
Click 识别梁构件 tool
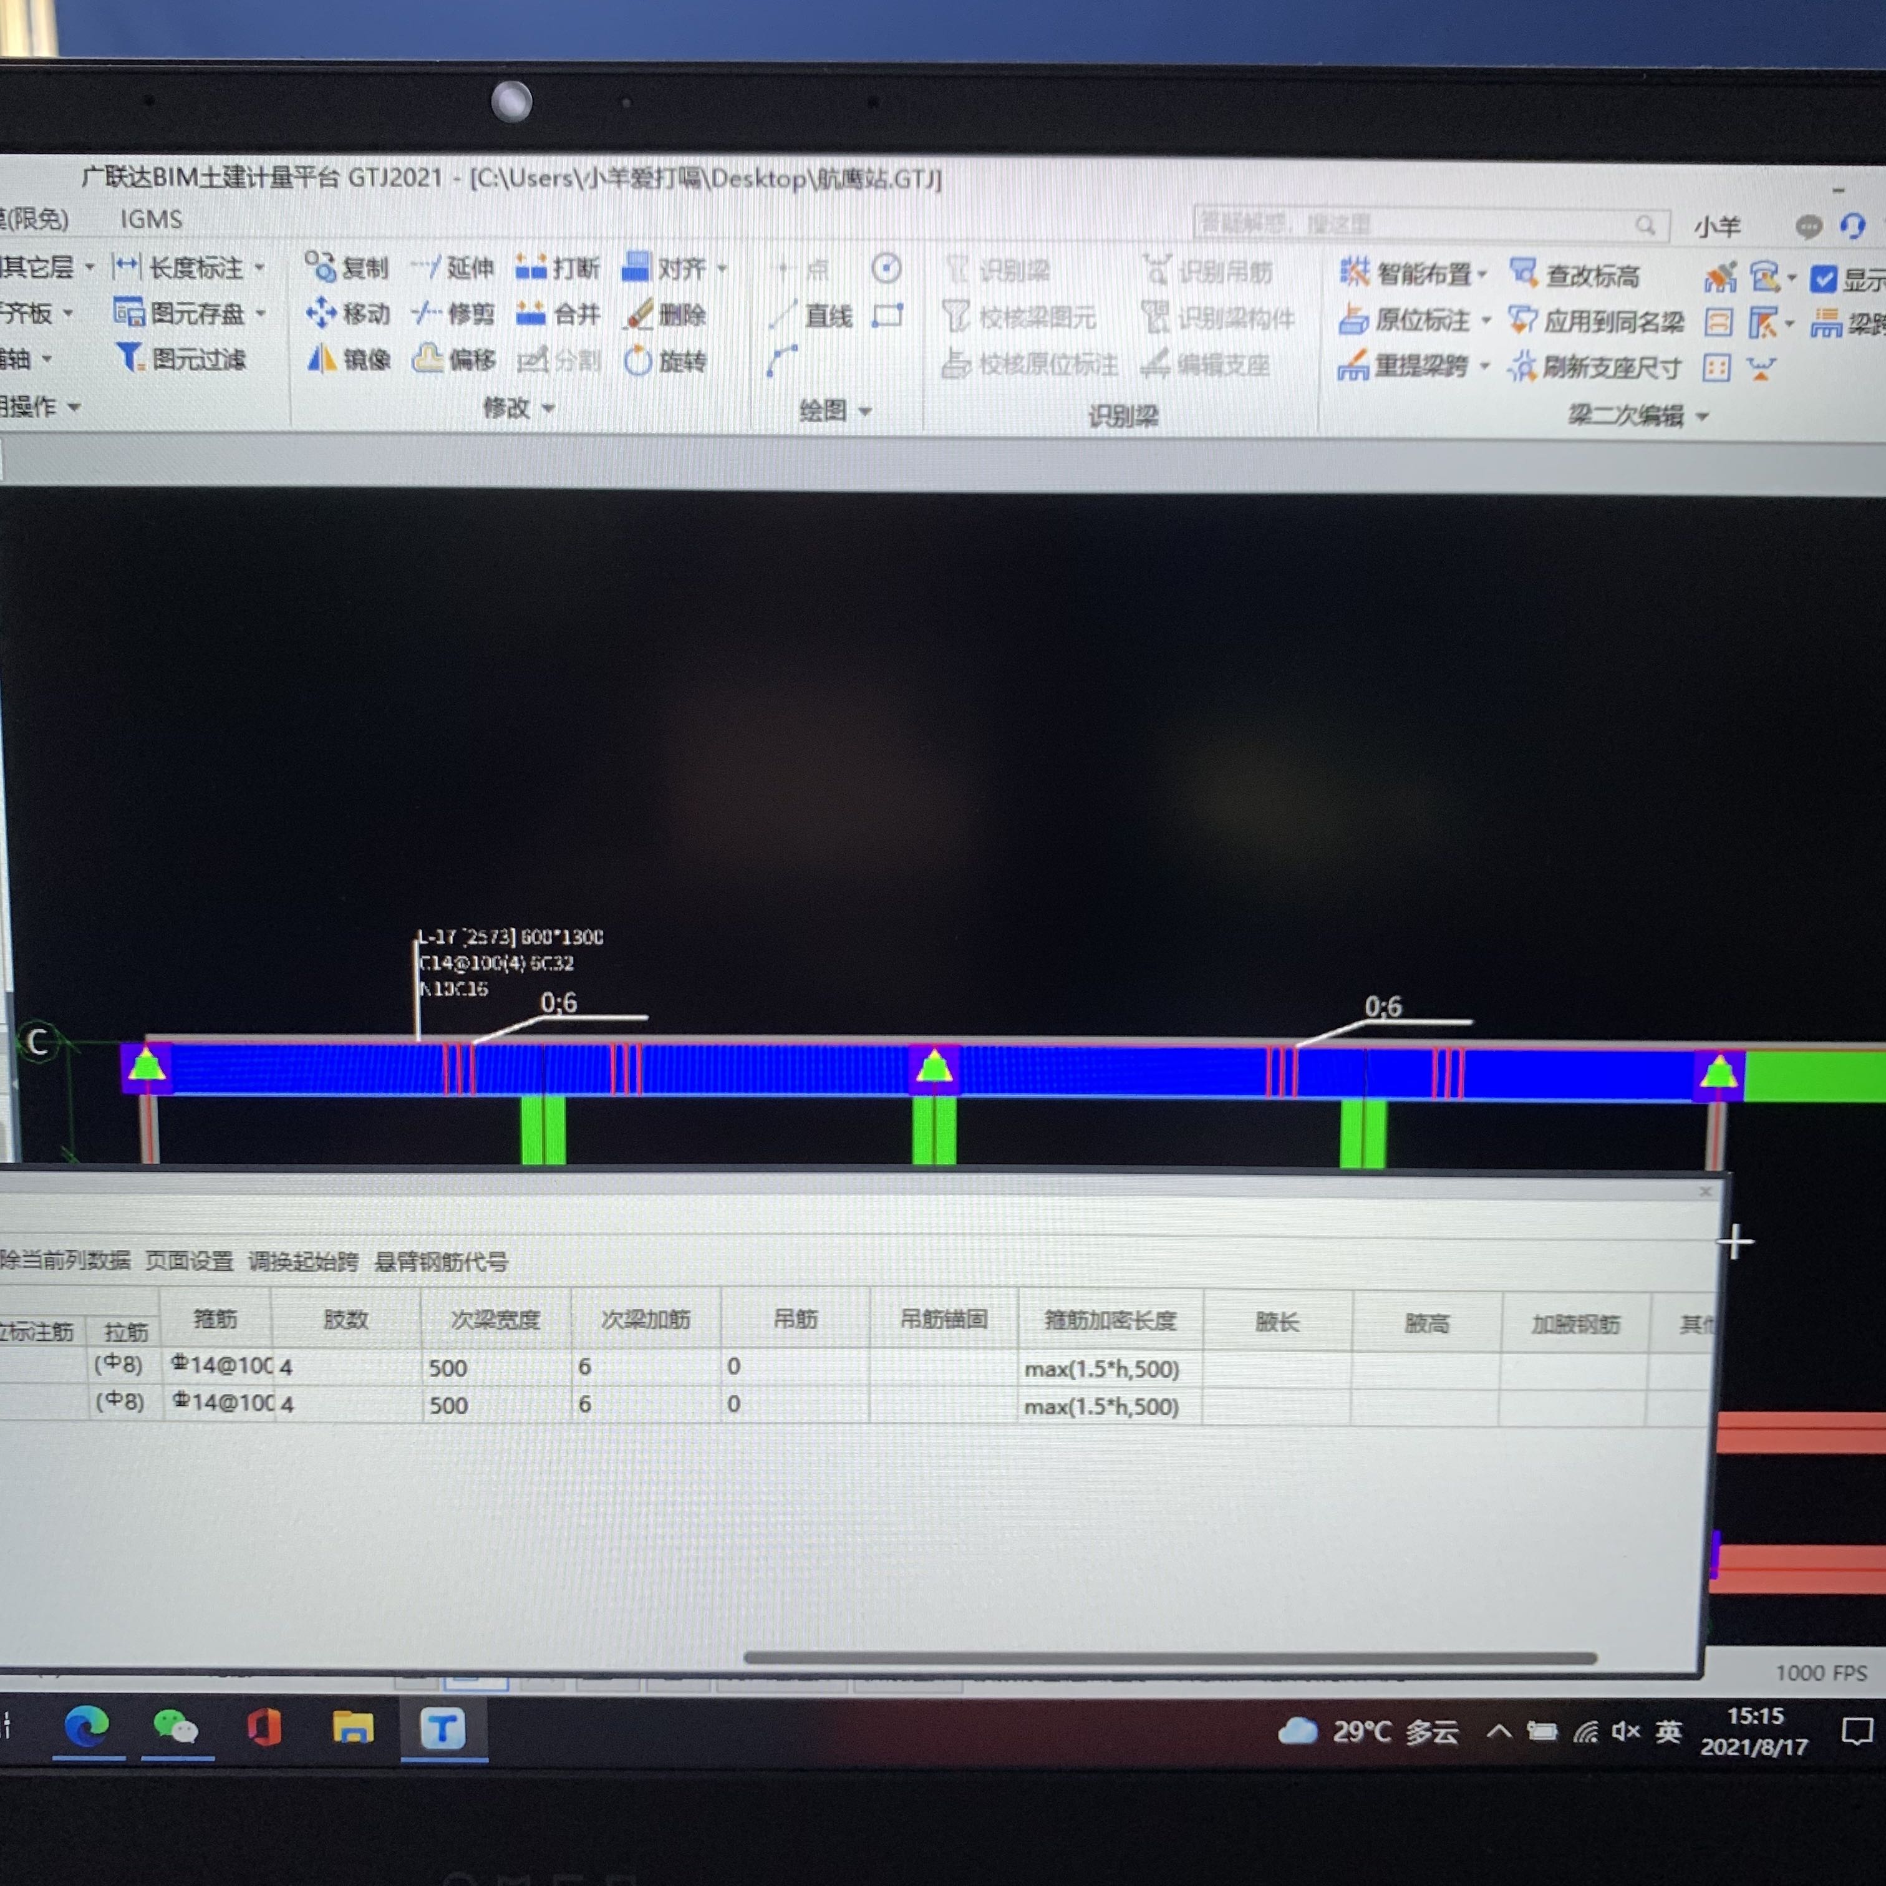(1217, 318)
